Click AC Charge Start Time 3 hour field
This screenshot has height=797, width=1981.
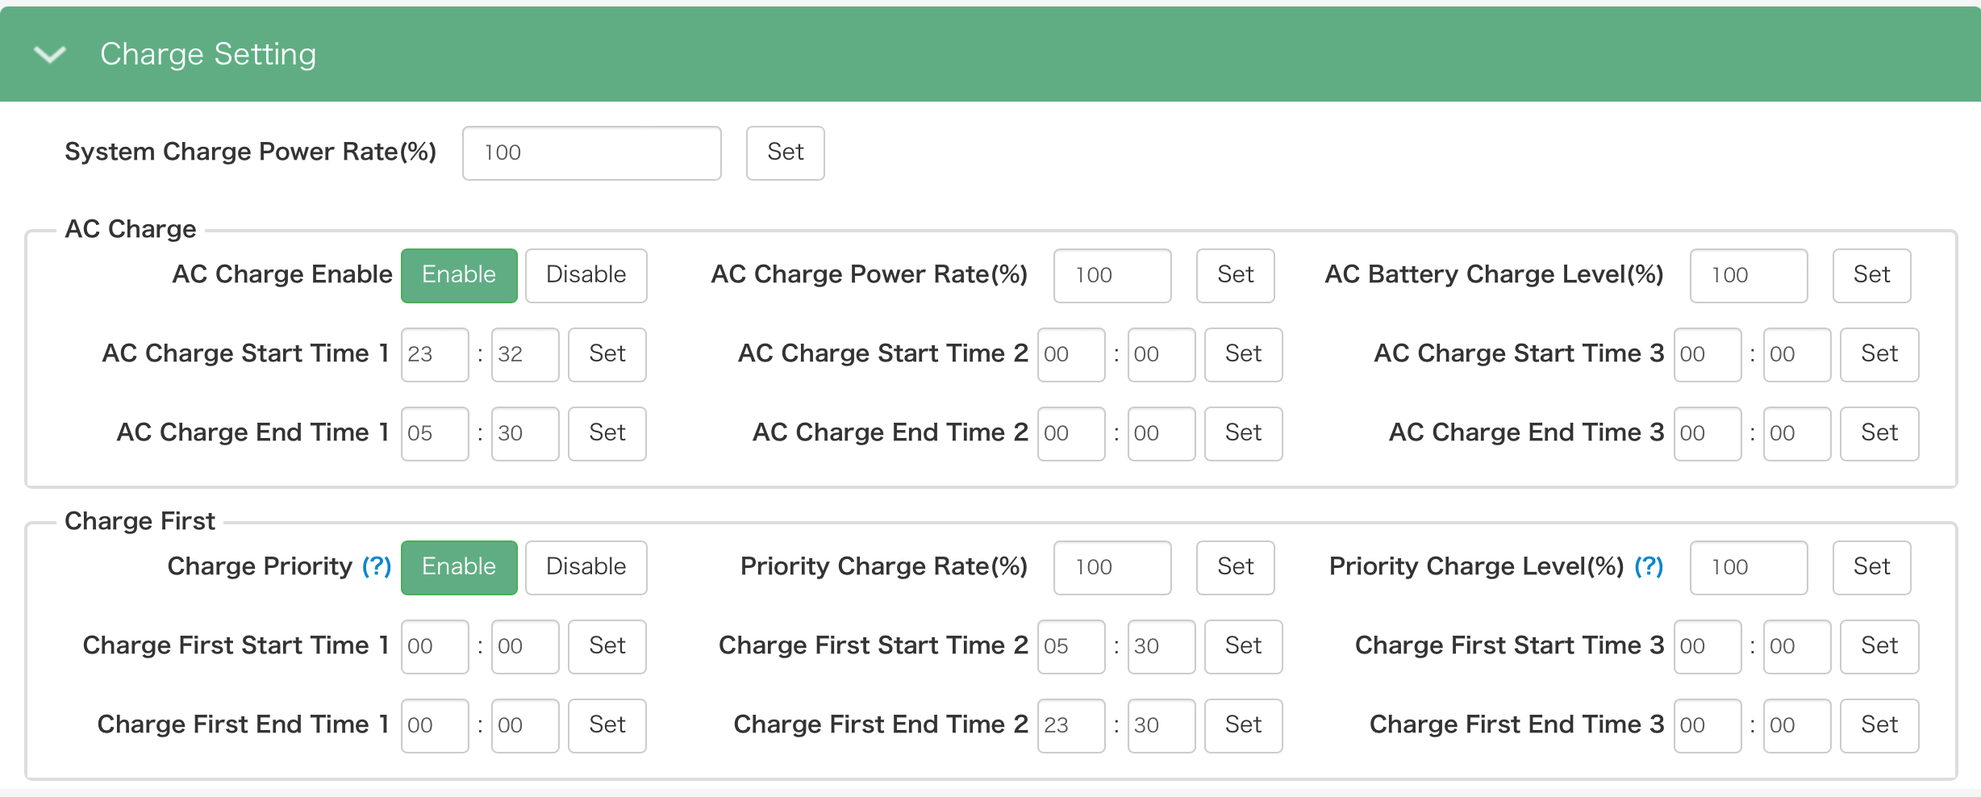point(1708,354)
